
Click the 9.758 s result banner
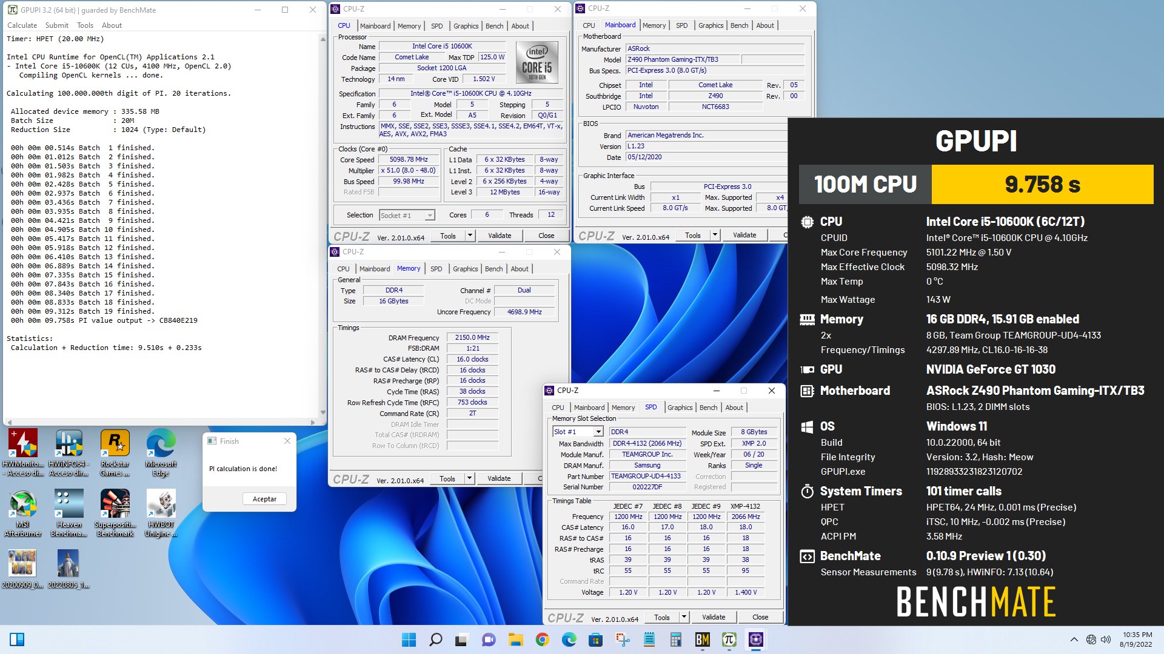point(1042,184)
